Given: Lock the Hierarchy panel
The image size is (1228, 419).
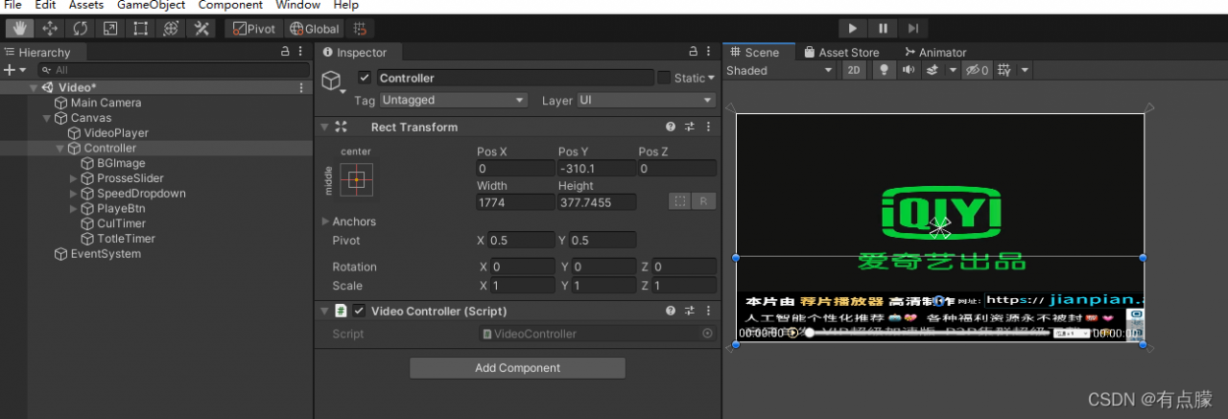Looking at the screenshot, I should point(285,52).
